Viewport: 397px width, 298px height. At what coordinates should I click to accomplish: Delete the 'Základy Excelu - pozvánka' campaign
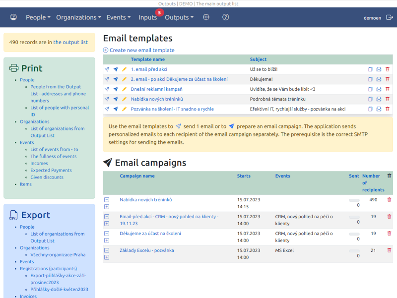(389, 250)
